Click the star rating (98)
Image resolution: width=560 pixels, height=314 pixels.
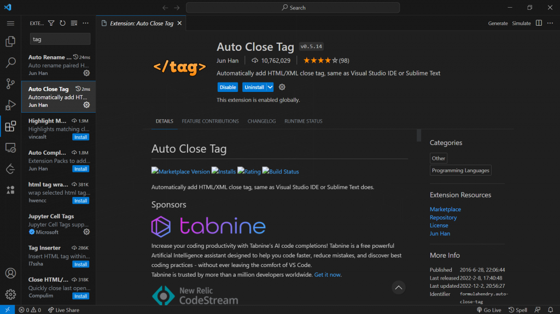point(326,61)
